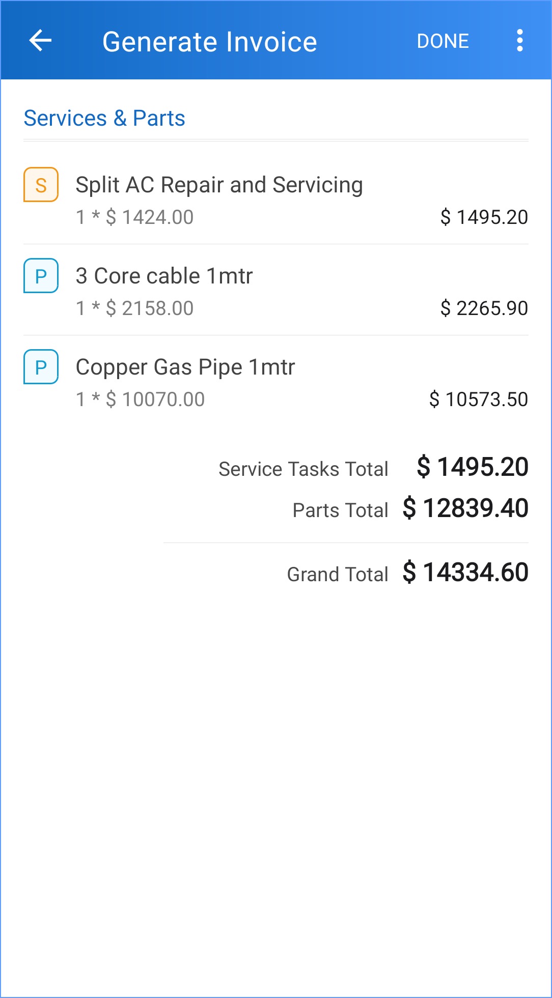Click the Service Tasks Total value
The image size is (552, 998).
(x=473, y=467)
